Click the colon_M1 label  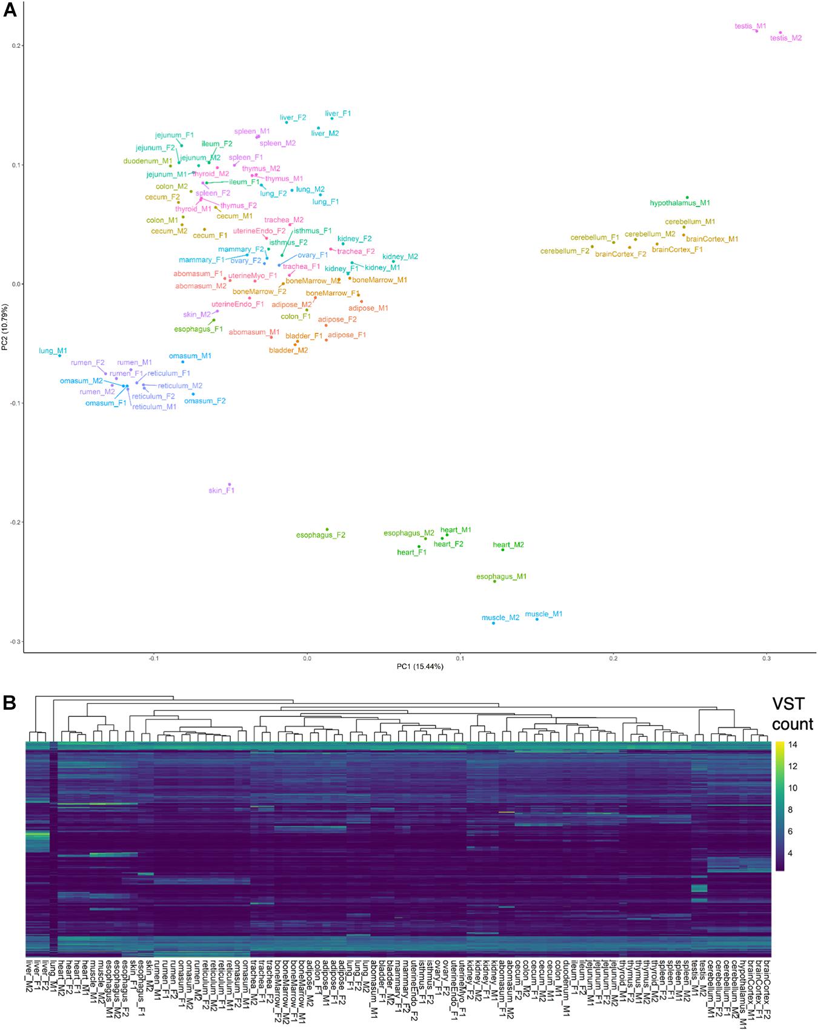point(162,220)
